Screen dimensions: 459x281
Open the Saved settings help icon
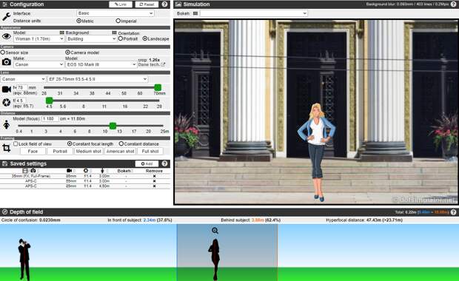click(164, 163)
